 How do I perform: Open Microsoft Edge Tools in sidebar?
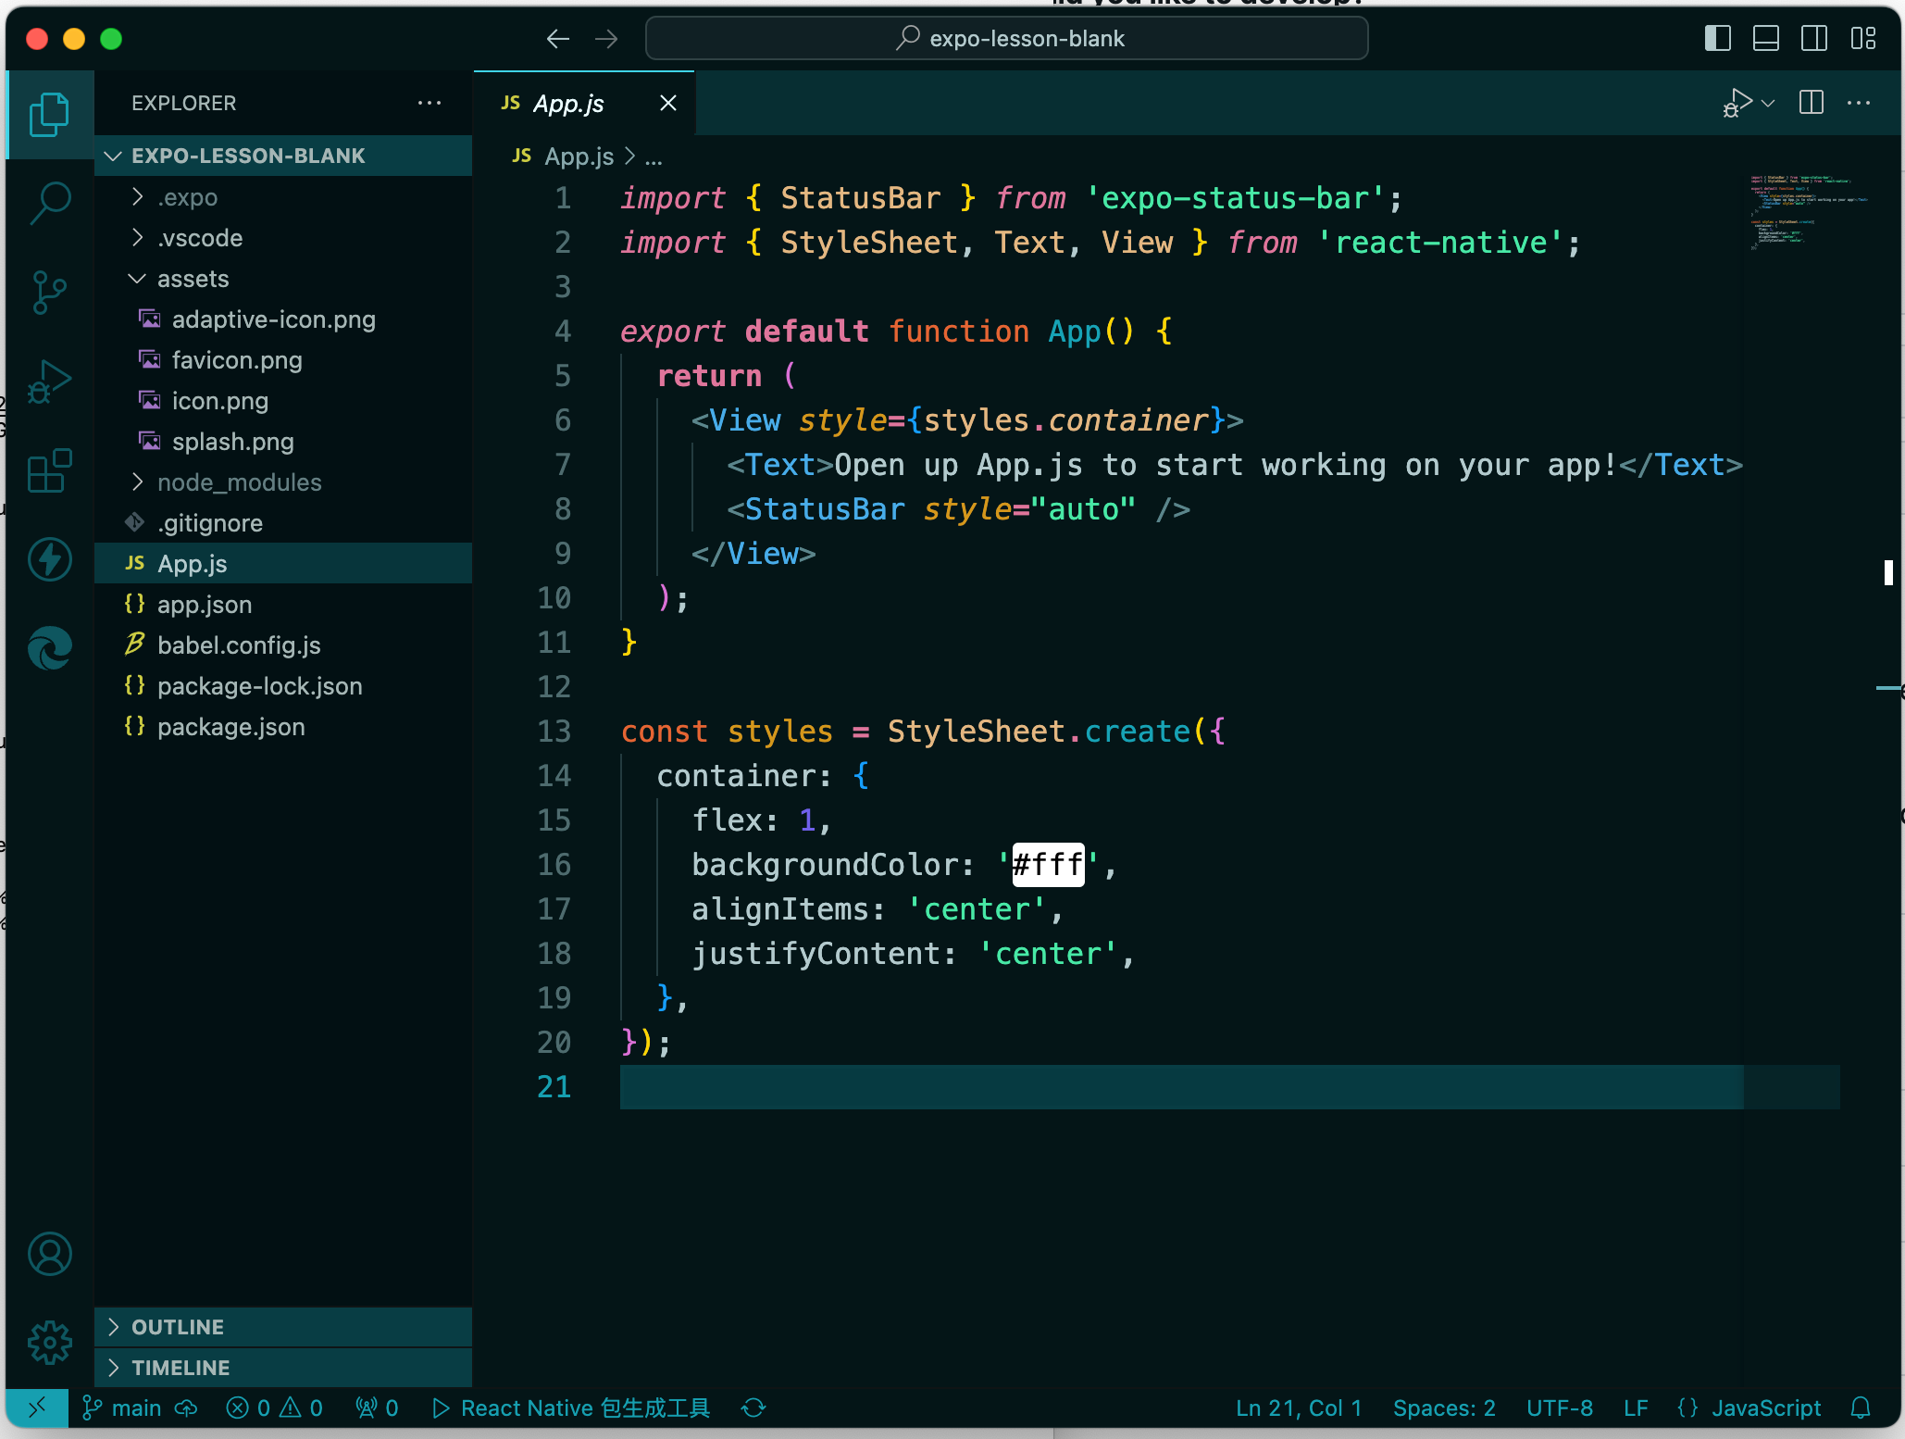[49, 648]
